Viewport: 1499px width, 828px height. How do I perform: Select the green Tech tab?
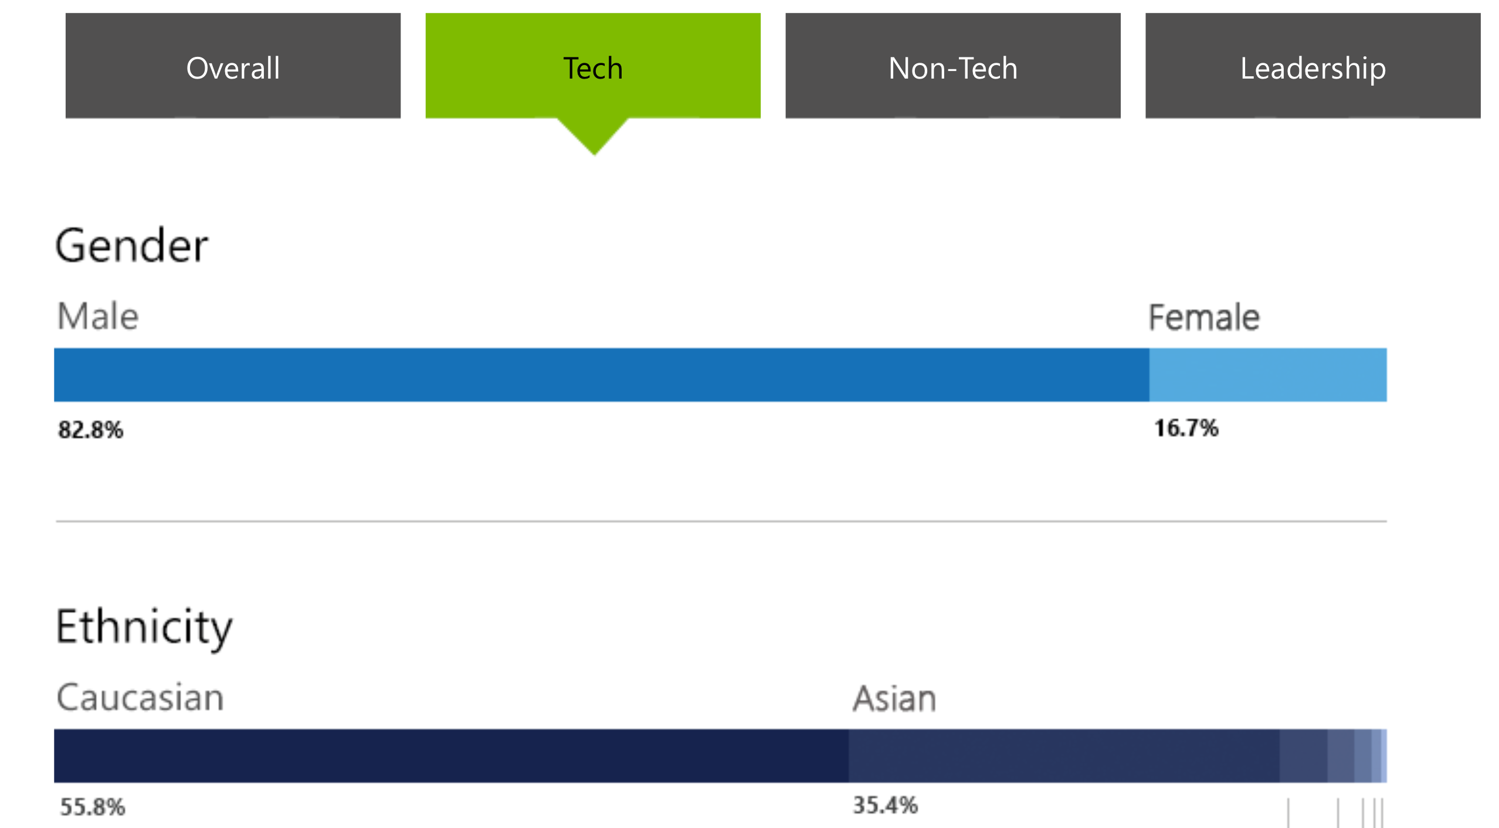[x=592, y=66]
